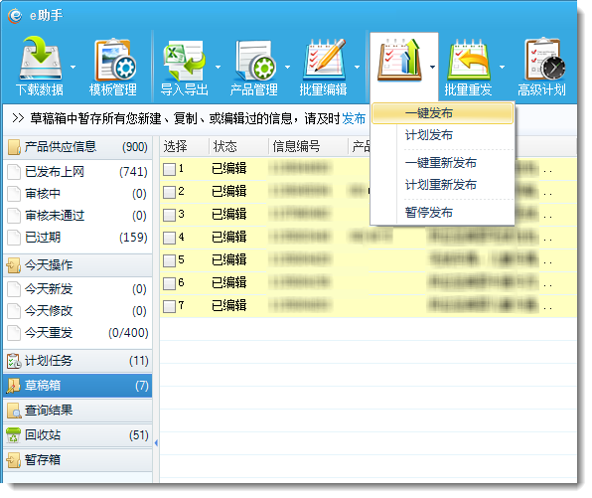The width and height of the screenshot is (592, 498).
Task: Click the 今天操作 folder icon
Action: pyautogui.click(x=14, y=265)
